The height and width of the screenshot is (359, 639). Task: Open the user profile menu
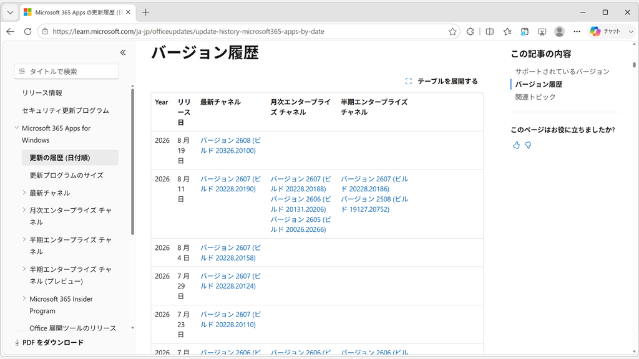tap(560, 31)
